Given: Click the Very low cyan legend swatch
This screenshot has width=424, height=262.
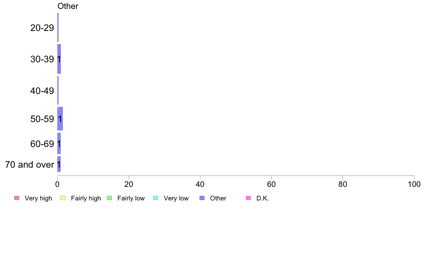Looking at the screenshot, I should [156, 198].
